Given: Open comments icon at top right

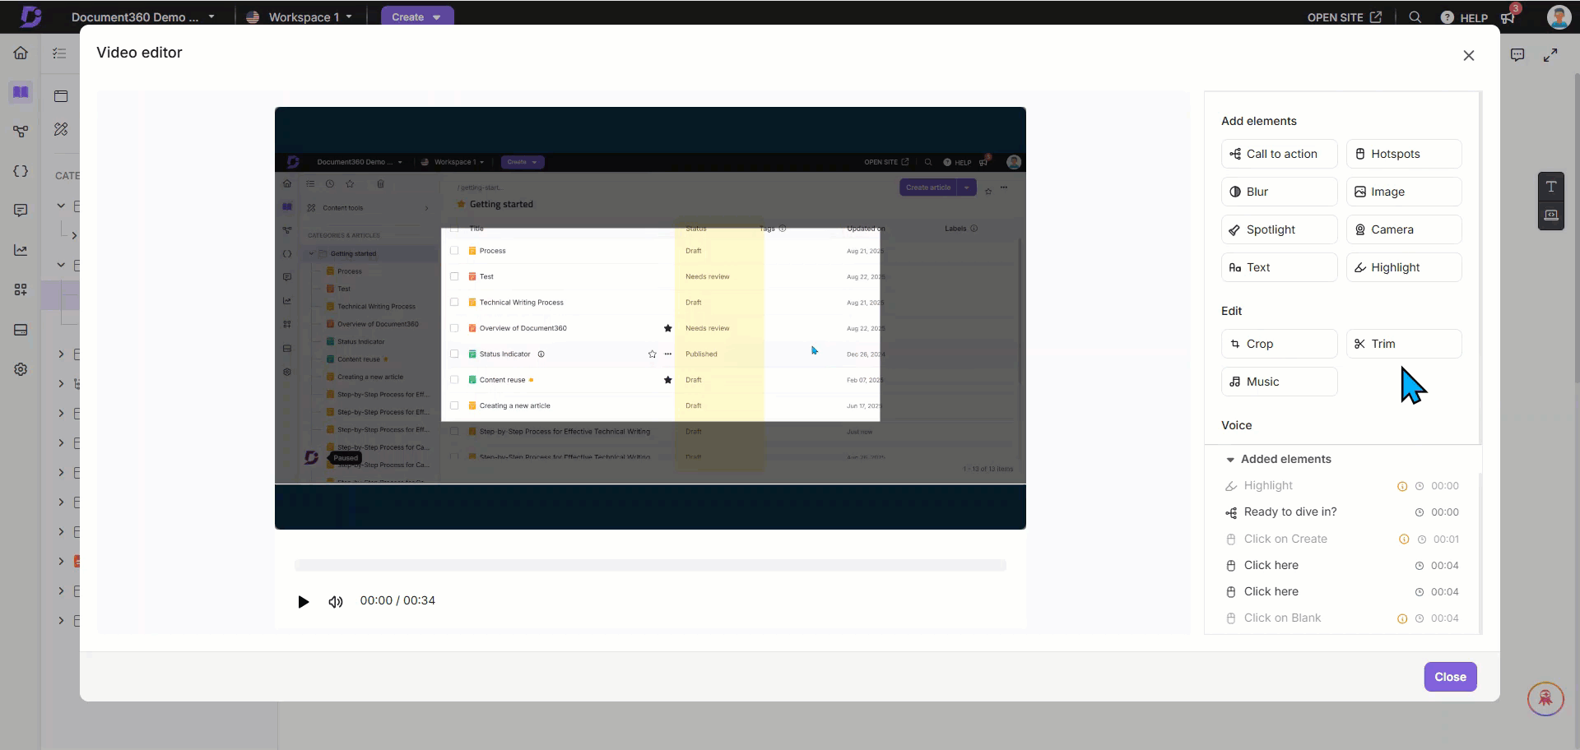Looking at the screenshot, I should (1517, 55).
